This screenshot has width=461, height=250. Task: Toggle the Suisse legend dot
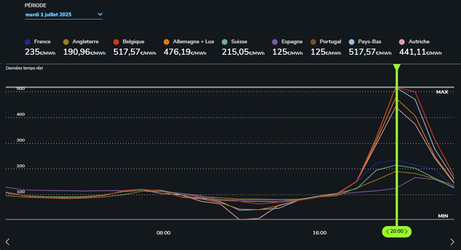tap(225, 42)
